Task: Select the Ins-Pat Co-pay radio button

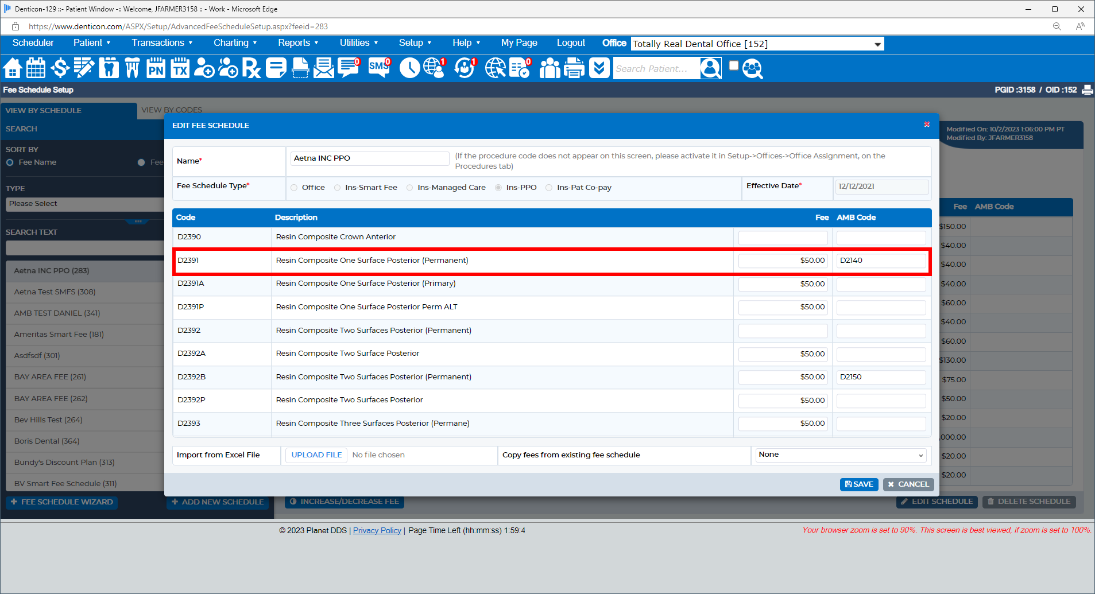Action: [549, 188]
